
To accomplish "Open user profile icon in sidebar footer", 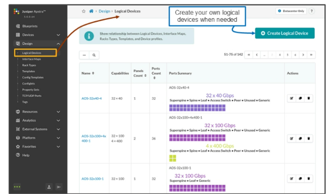I will [49, 187].
